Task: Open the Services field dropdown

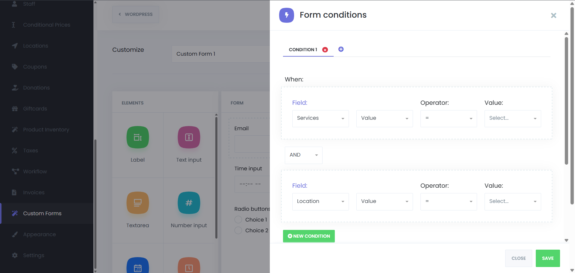Action: click(320, 119)
